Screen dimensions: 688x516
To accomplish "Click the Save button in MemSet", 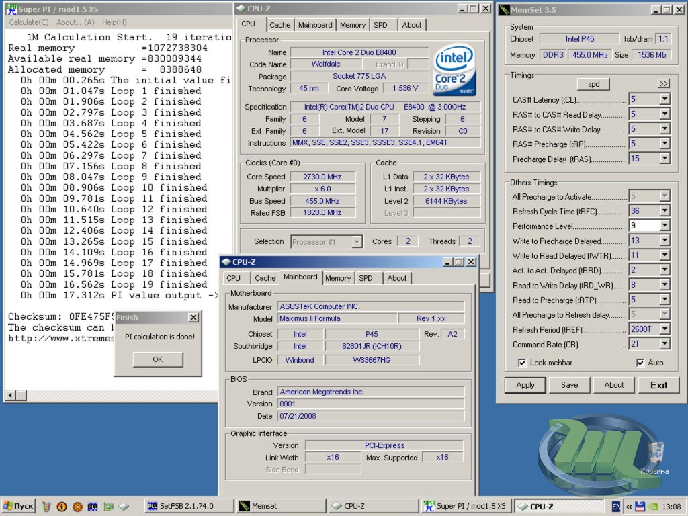I will pyautogui.click(x=570, y=385).
